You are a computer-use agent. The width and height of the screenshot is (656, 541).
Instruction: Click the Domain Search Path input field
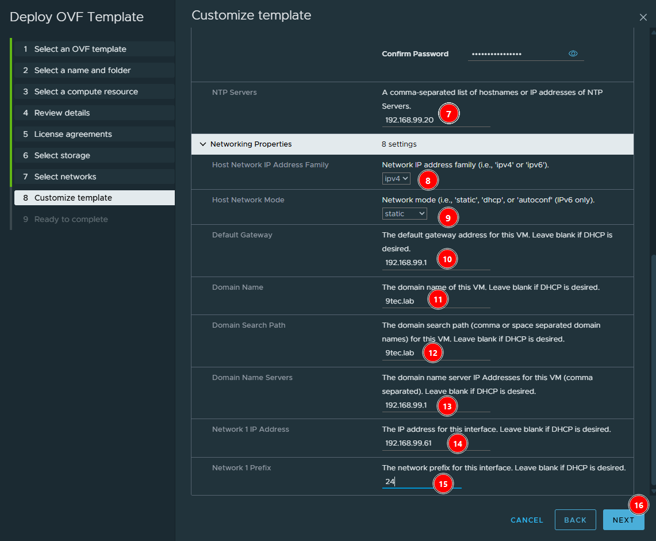click(x=436, y=353)
